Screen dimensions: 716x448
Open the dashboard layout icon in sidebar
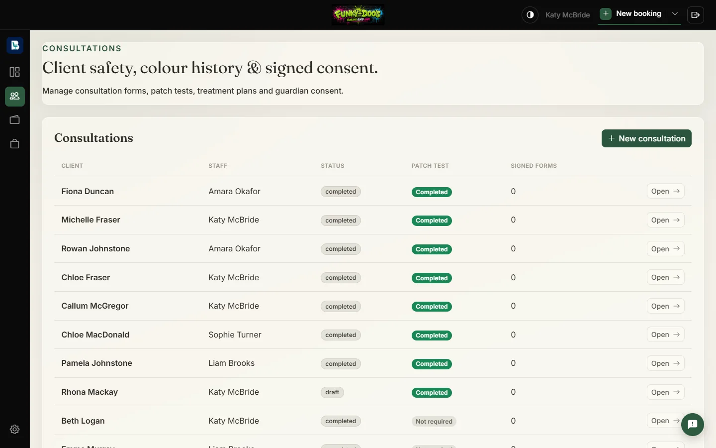tap(15, 72)
